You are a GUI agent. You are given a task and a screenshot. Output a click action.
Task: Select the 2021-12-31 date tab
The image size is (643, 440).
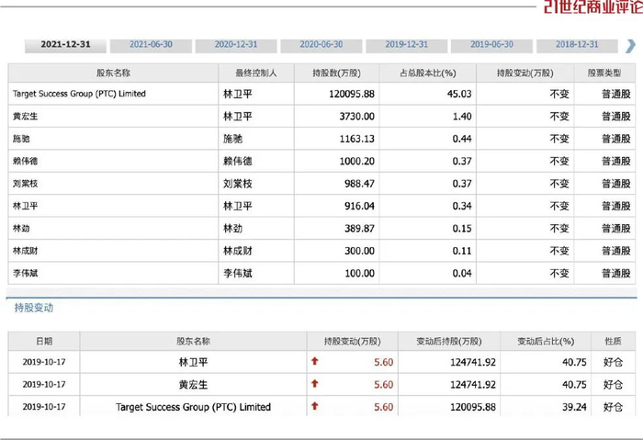(64, 45)
